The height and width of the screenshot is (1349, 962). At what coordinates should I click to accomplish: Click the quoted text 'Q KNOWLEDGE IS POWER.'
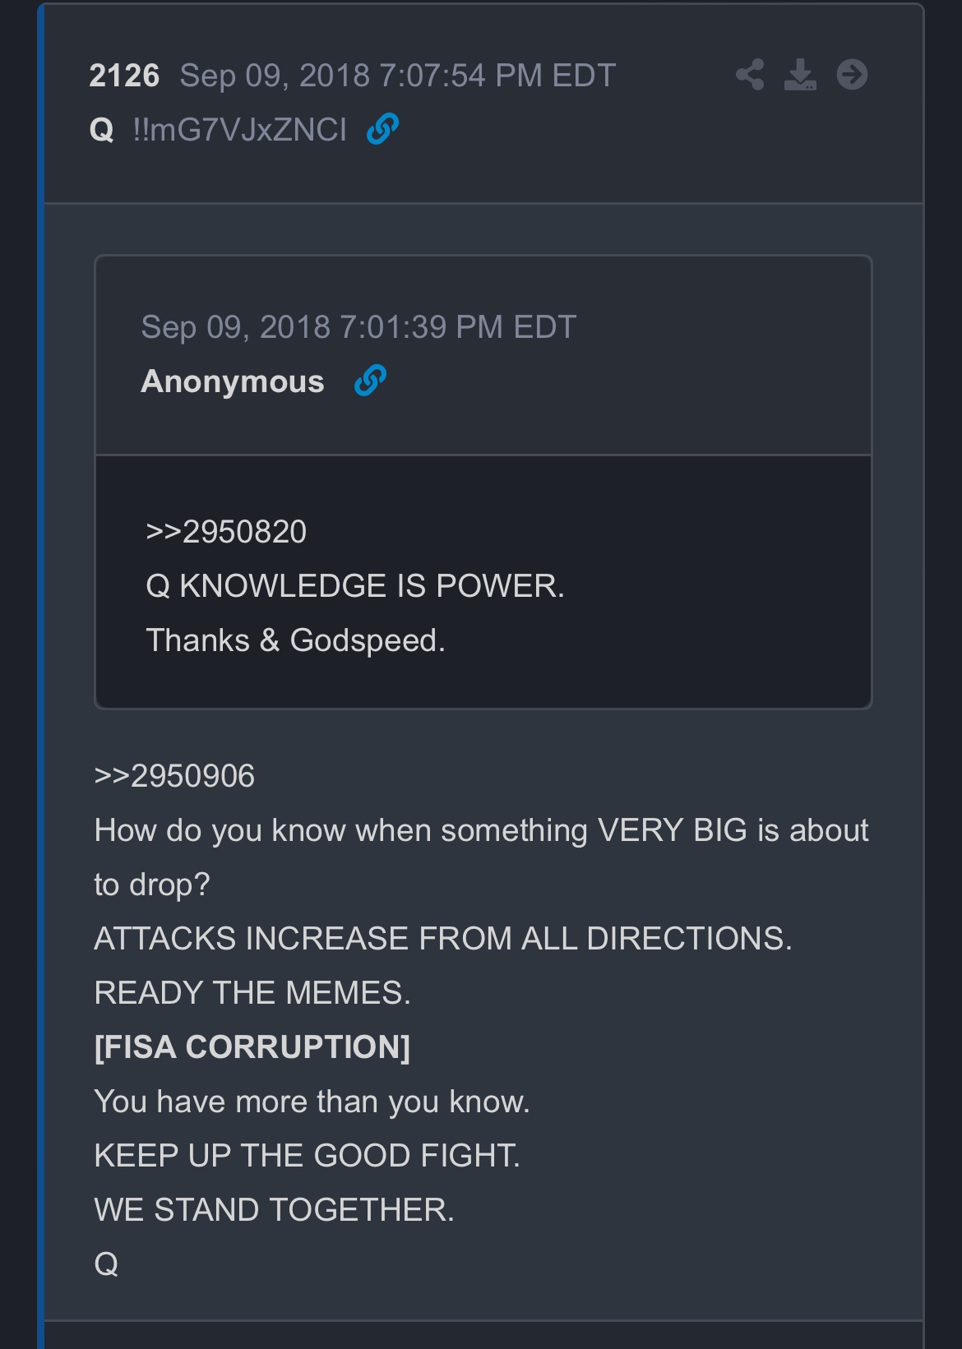(355, 586)
